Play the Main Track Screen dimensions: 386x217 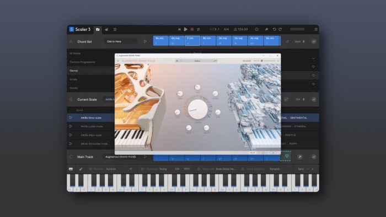145,157
